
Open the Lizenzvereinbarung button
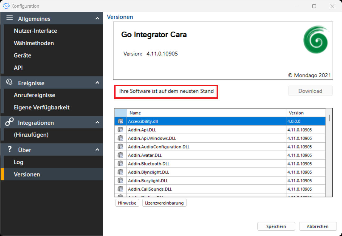[x=164, y=203]
